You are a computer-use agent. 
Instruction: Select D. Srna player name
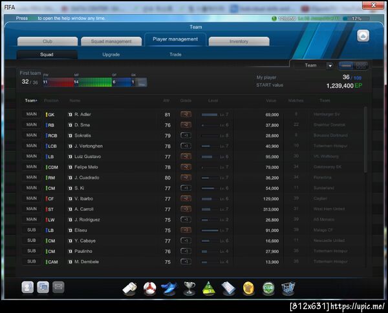(x=82, y=125)
